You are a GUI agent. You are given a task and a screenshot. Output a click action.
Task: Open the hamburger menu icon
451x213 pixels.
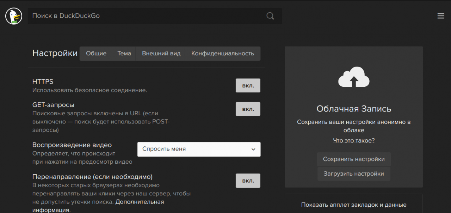pos(440,16)
